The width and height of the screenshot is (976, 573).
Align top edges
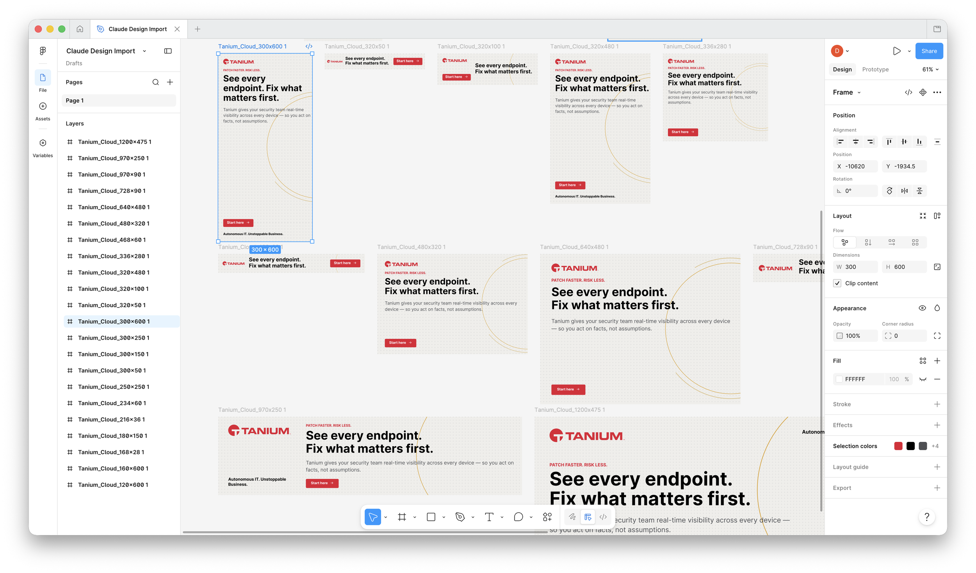[889, 142]
